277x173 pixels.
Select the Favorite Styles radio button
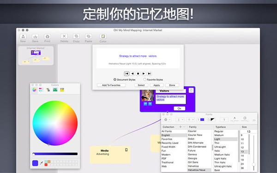[x=145, y=80]
